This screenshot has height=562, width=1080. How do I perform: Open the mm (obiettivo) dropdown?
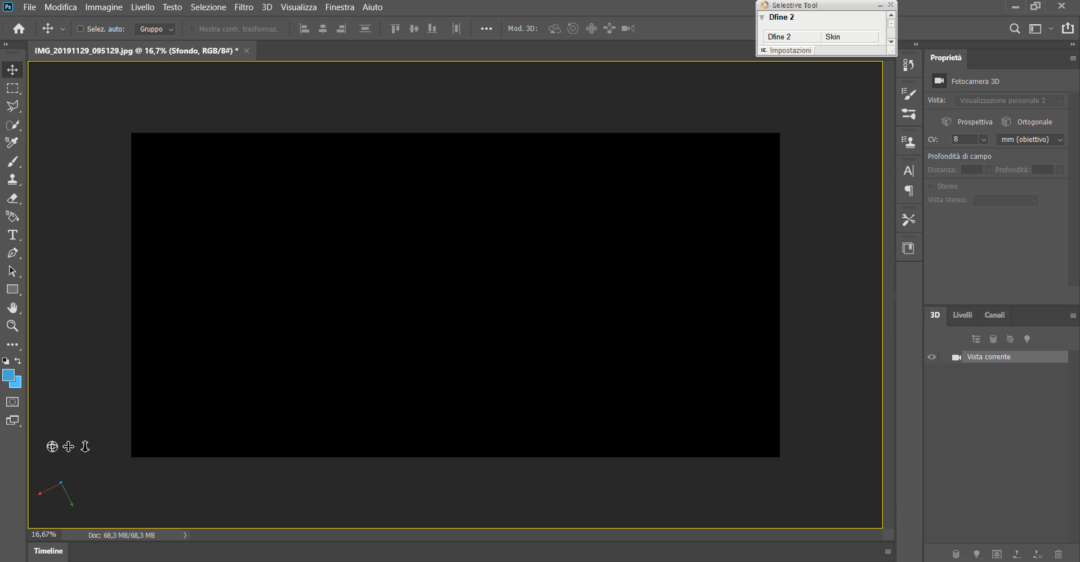tap(1030, 139)
